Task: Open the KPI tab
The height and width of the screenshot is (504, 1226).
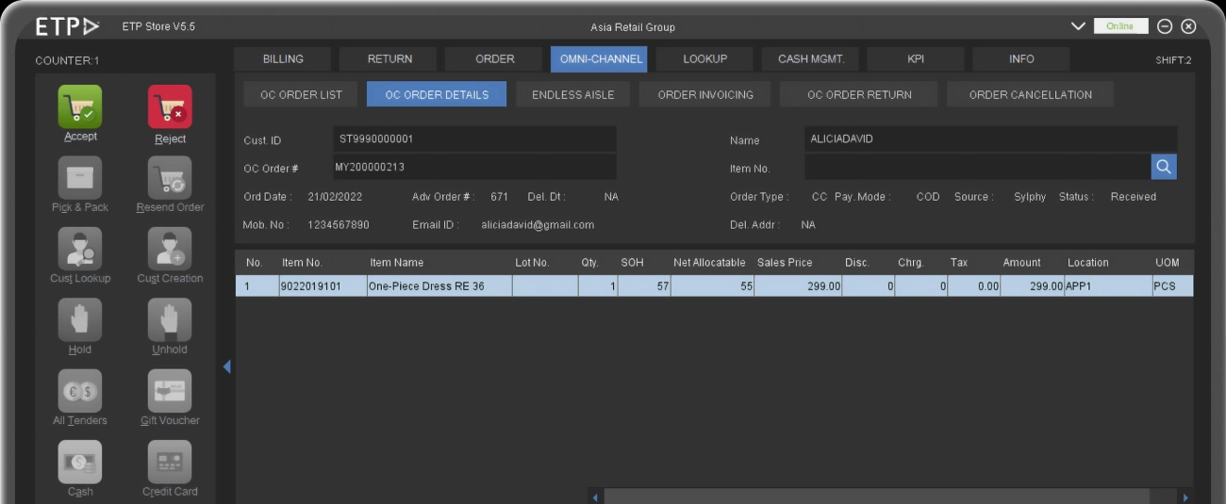Action: (916, 59)
